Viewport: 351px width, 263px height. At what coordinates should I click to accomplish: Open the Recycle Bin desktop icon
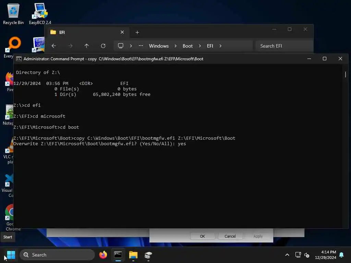coord(13,14)
